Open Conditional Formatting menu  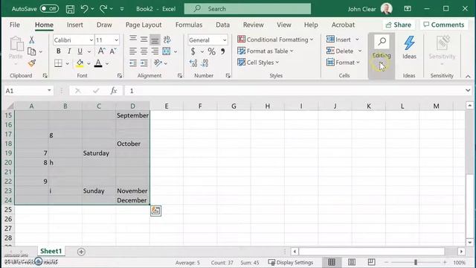pyautogui.click(x=275, y=39)
